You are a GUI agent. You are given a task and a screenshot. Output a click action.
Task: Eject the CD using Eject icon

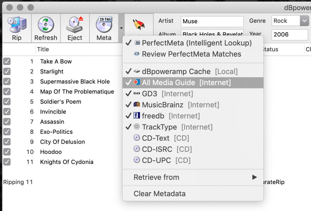(75, 25)
